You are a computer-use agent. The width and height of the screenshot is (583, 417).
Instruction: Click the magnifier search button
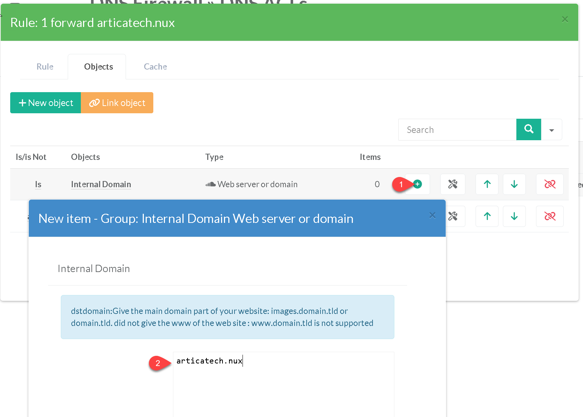tap(528, 129)
